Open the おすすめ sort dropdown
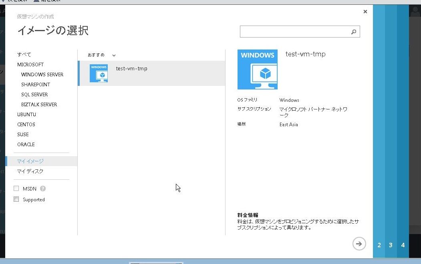This screenshot has width=421, height=264. pos(101,55)
